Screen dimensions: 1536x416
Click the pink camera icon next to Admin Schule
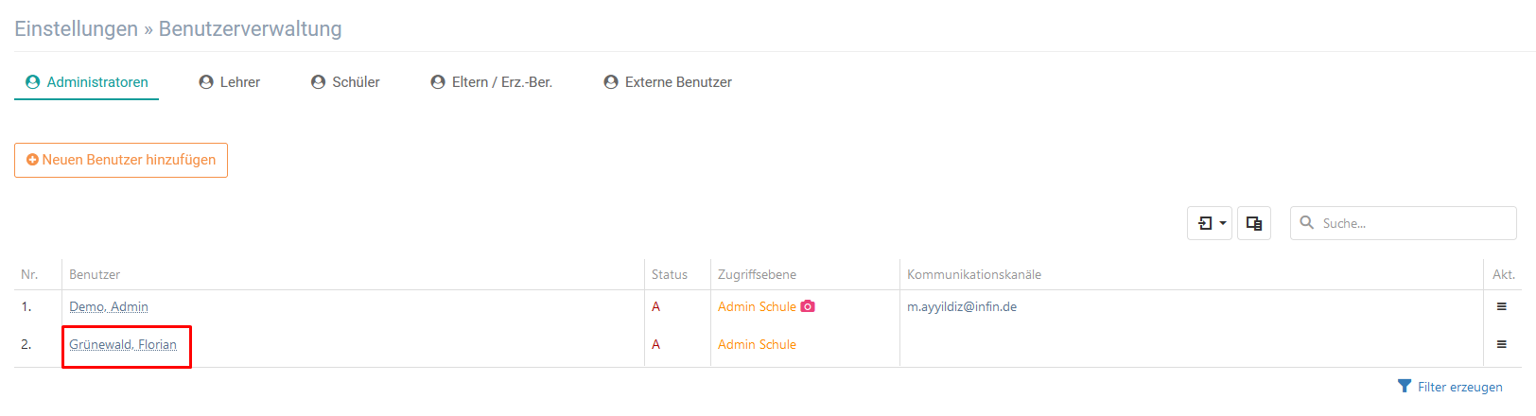pos(808,306)
